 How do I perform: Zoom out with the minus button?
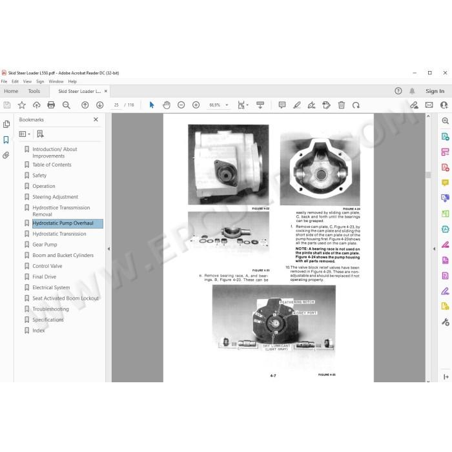[x=181, y=105]
